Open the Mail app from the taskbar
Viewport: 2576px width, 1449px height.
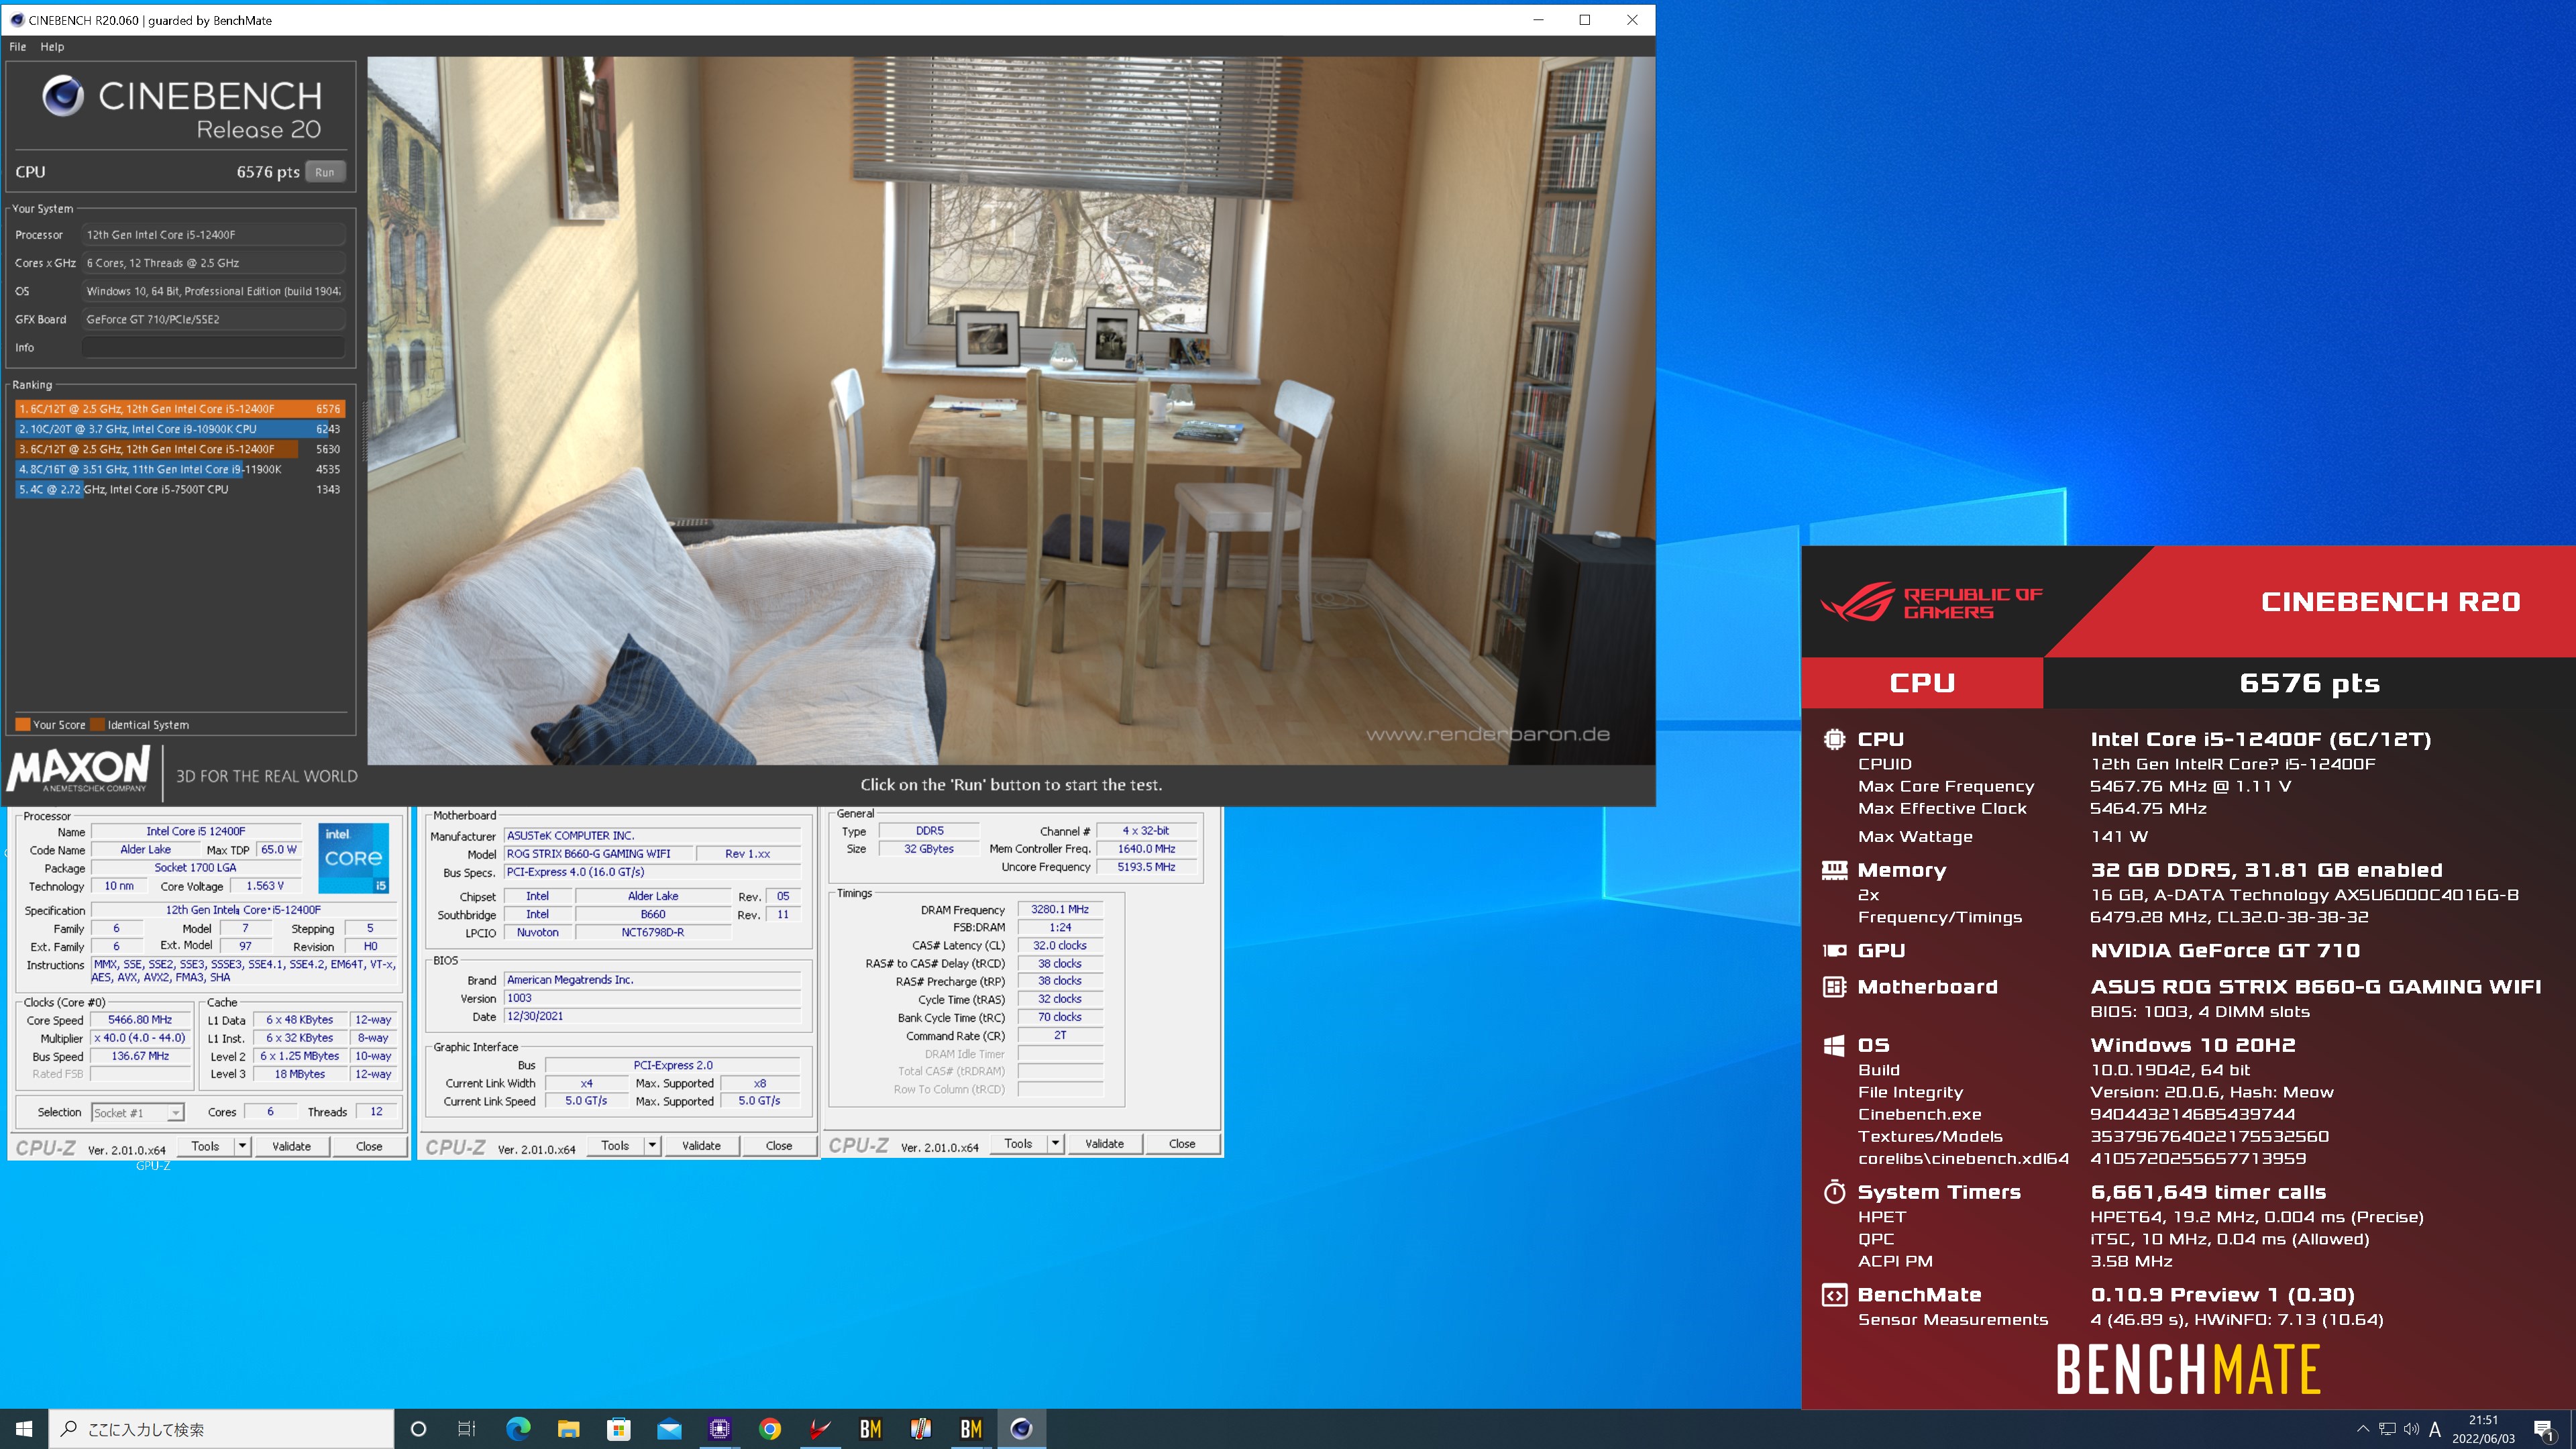click(669, 1429)
